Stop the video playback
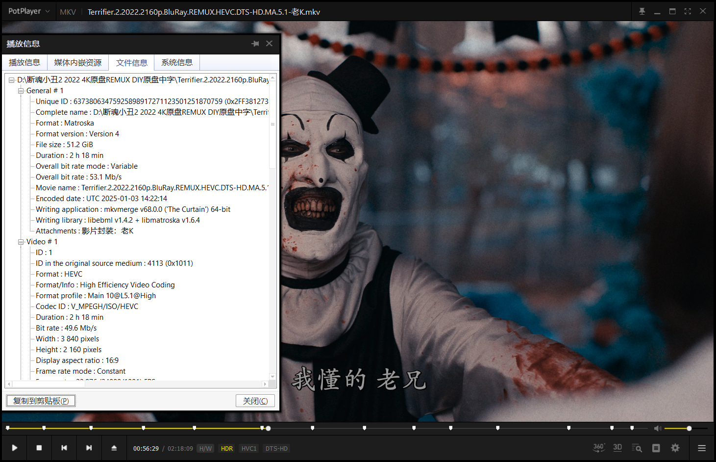716x462 pixels. coord(39,448)
